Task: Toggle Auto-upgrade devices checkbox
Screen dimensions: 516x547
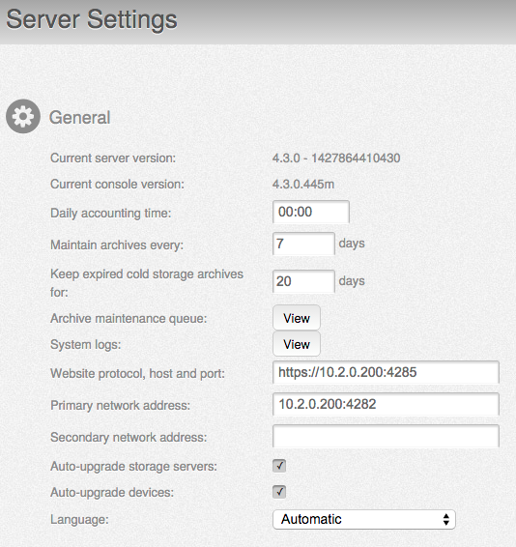Action: (x=279, y=492)
